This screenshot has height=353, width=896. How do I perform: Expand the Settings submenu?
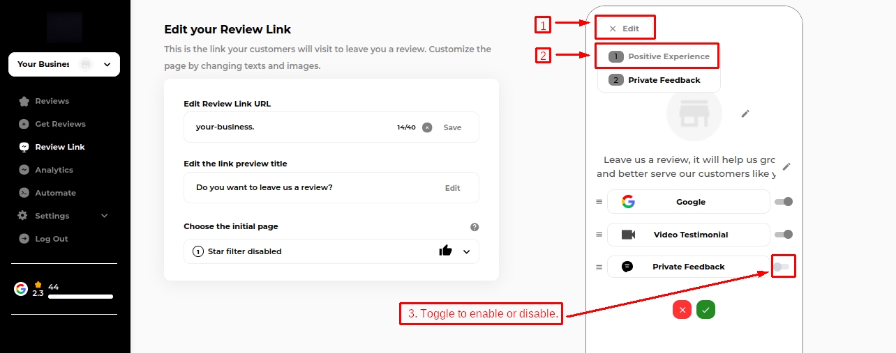(105, 216)
